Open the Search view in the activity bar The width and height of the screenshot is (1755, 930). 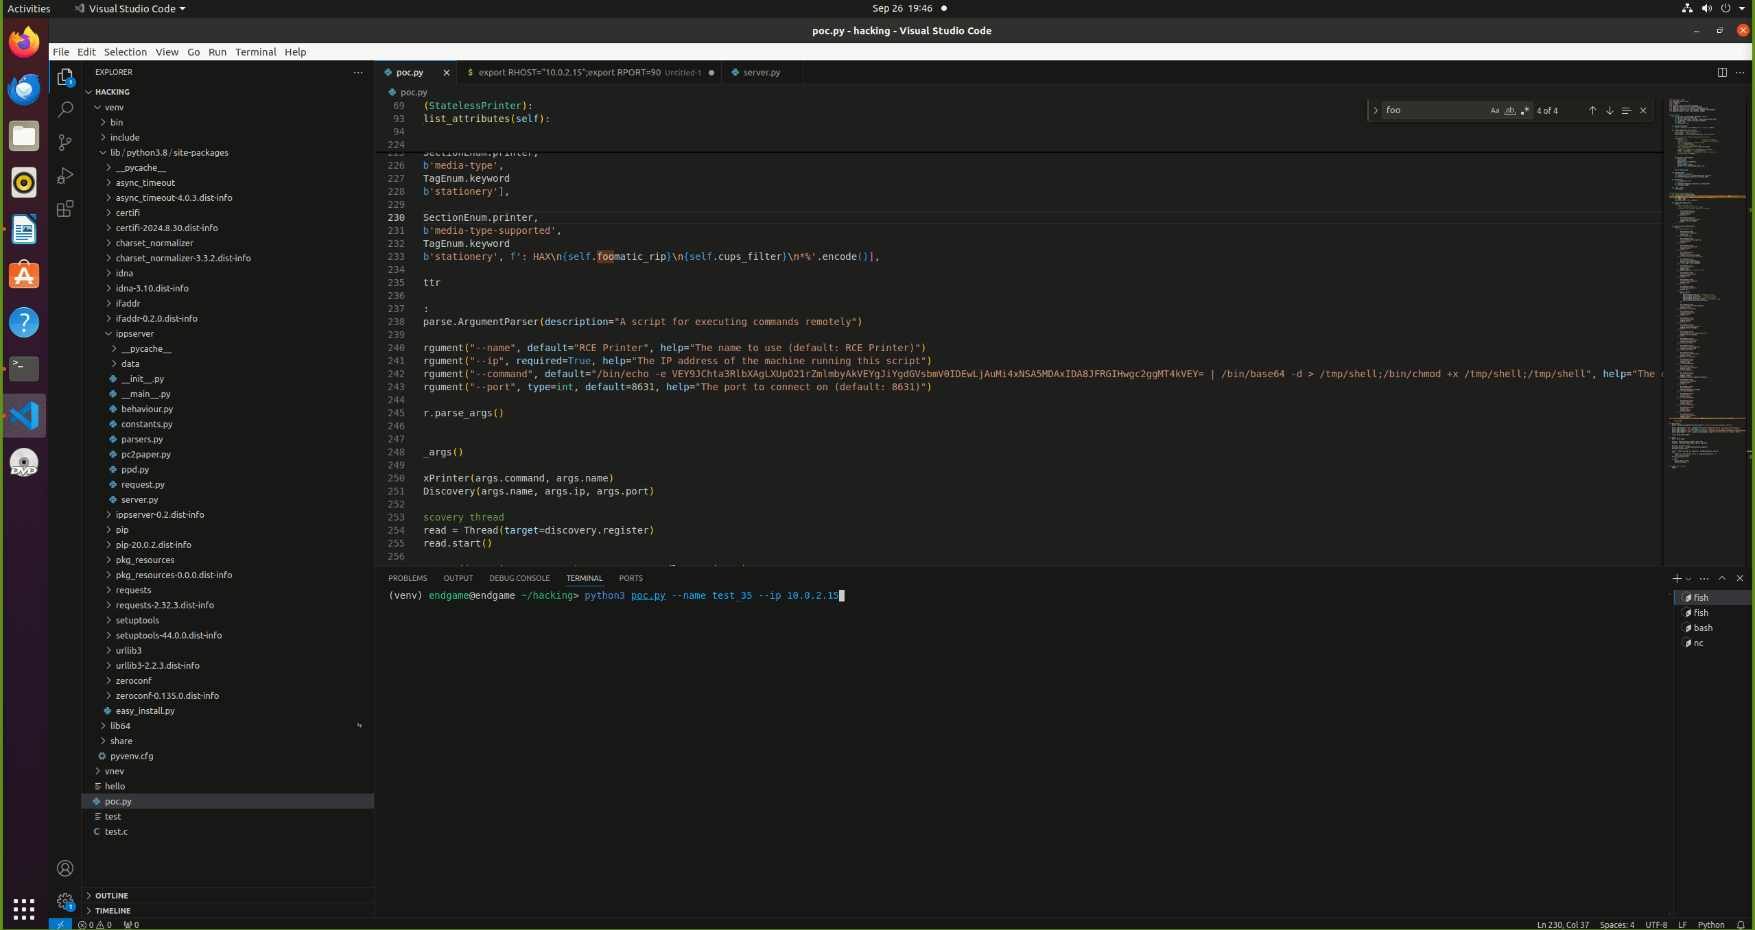pyautogui.click(x=65, y=109)
